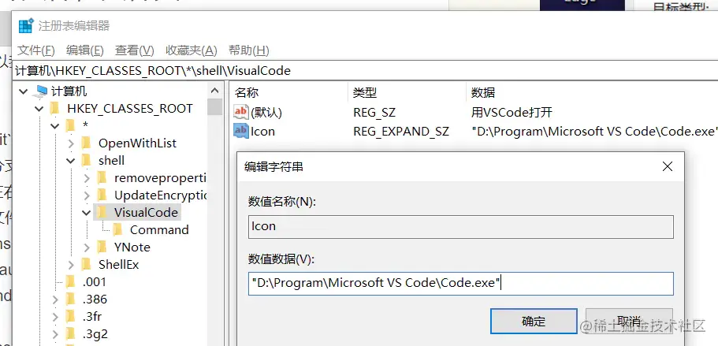Open the 帮助(H) menu

tap(248, 50)
